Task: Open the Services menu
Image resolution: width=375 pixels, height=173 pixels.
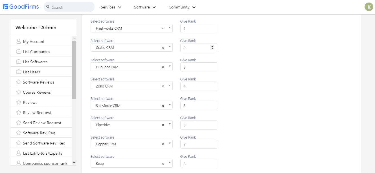Action: [x=111, y=7]
